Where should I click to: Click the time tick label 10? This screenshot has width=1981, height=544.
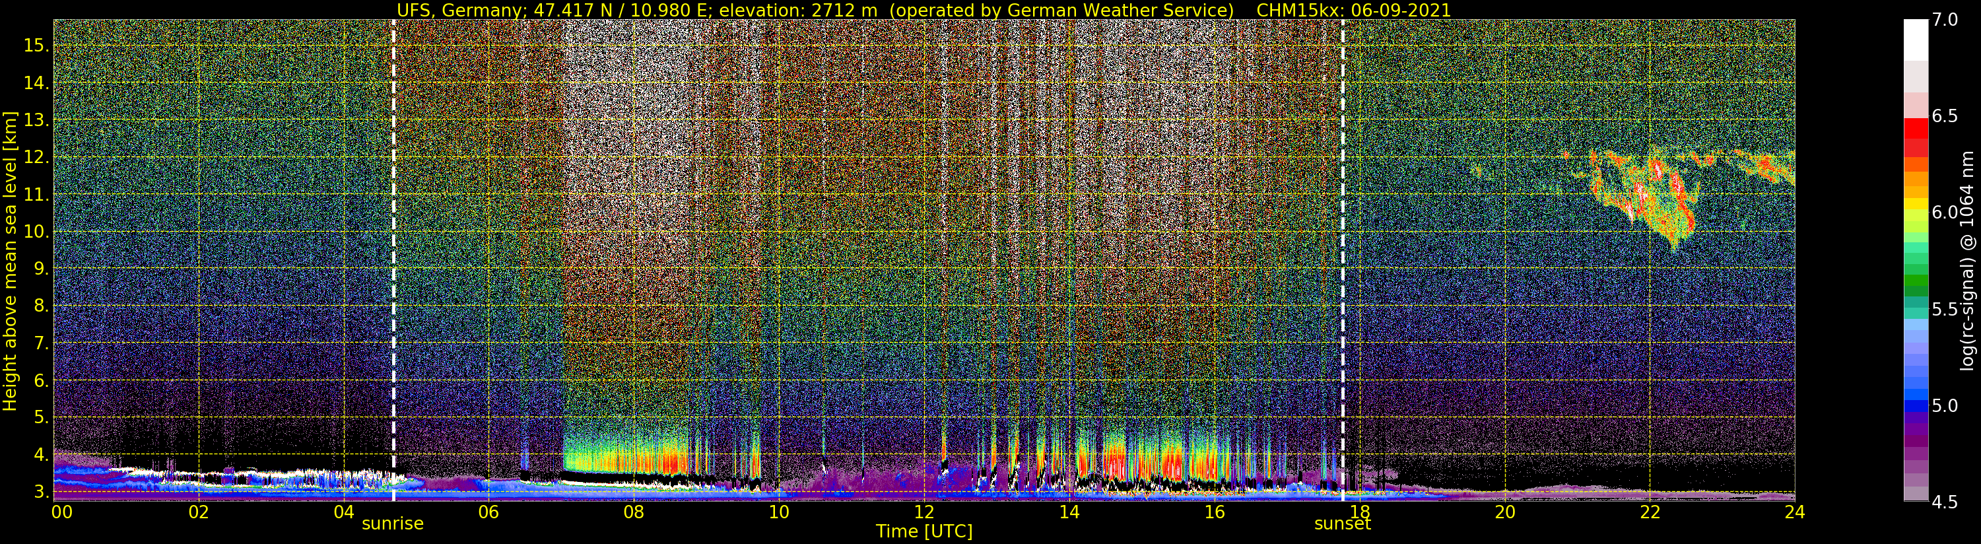point(778,512)
